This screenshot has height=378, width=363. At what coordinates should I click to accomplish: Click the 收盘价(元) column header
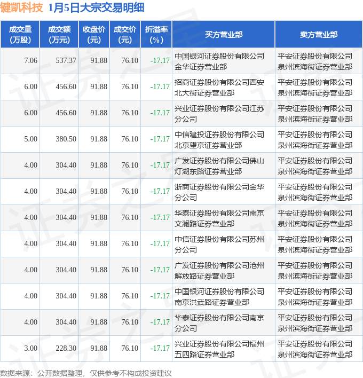click(94, 35)
